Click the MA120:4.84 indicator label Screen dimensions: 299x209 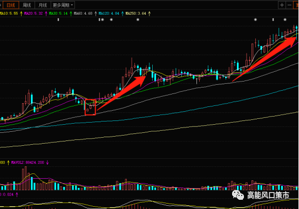click(109, 14)
